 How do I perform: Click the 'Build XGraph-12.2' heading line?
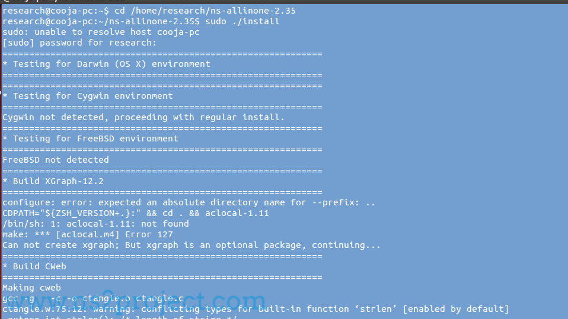click(53, 181)
